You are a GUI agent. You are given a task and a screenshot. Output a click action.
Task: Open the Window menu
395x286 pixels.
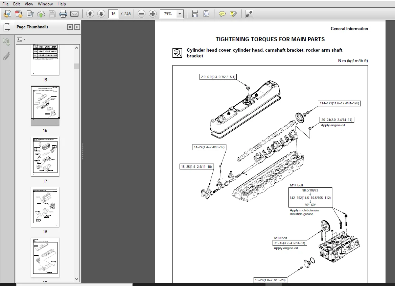[45, 4]
